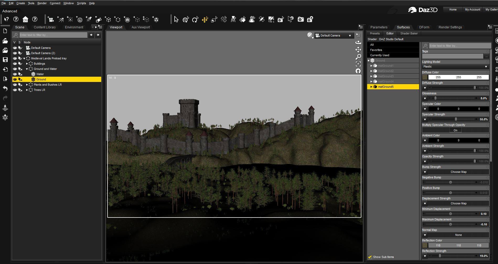Image resolution: width=498 pixels, height=264 pixels.
Task: Click the Multiply Specular Through Opacity On button
Action: (x=455, y=130)
